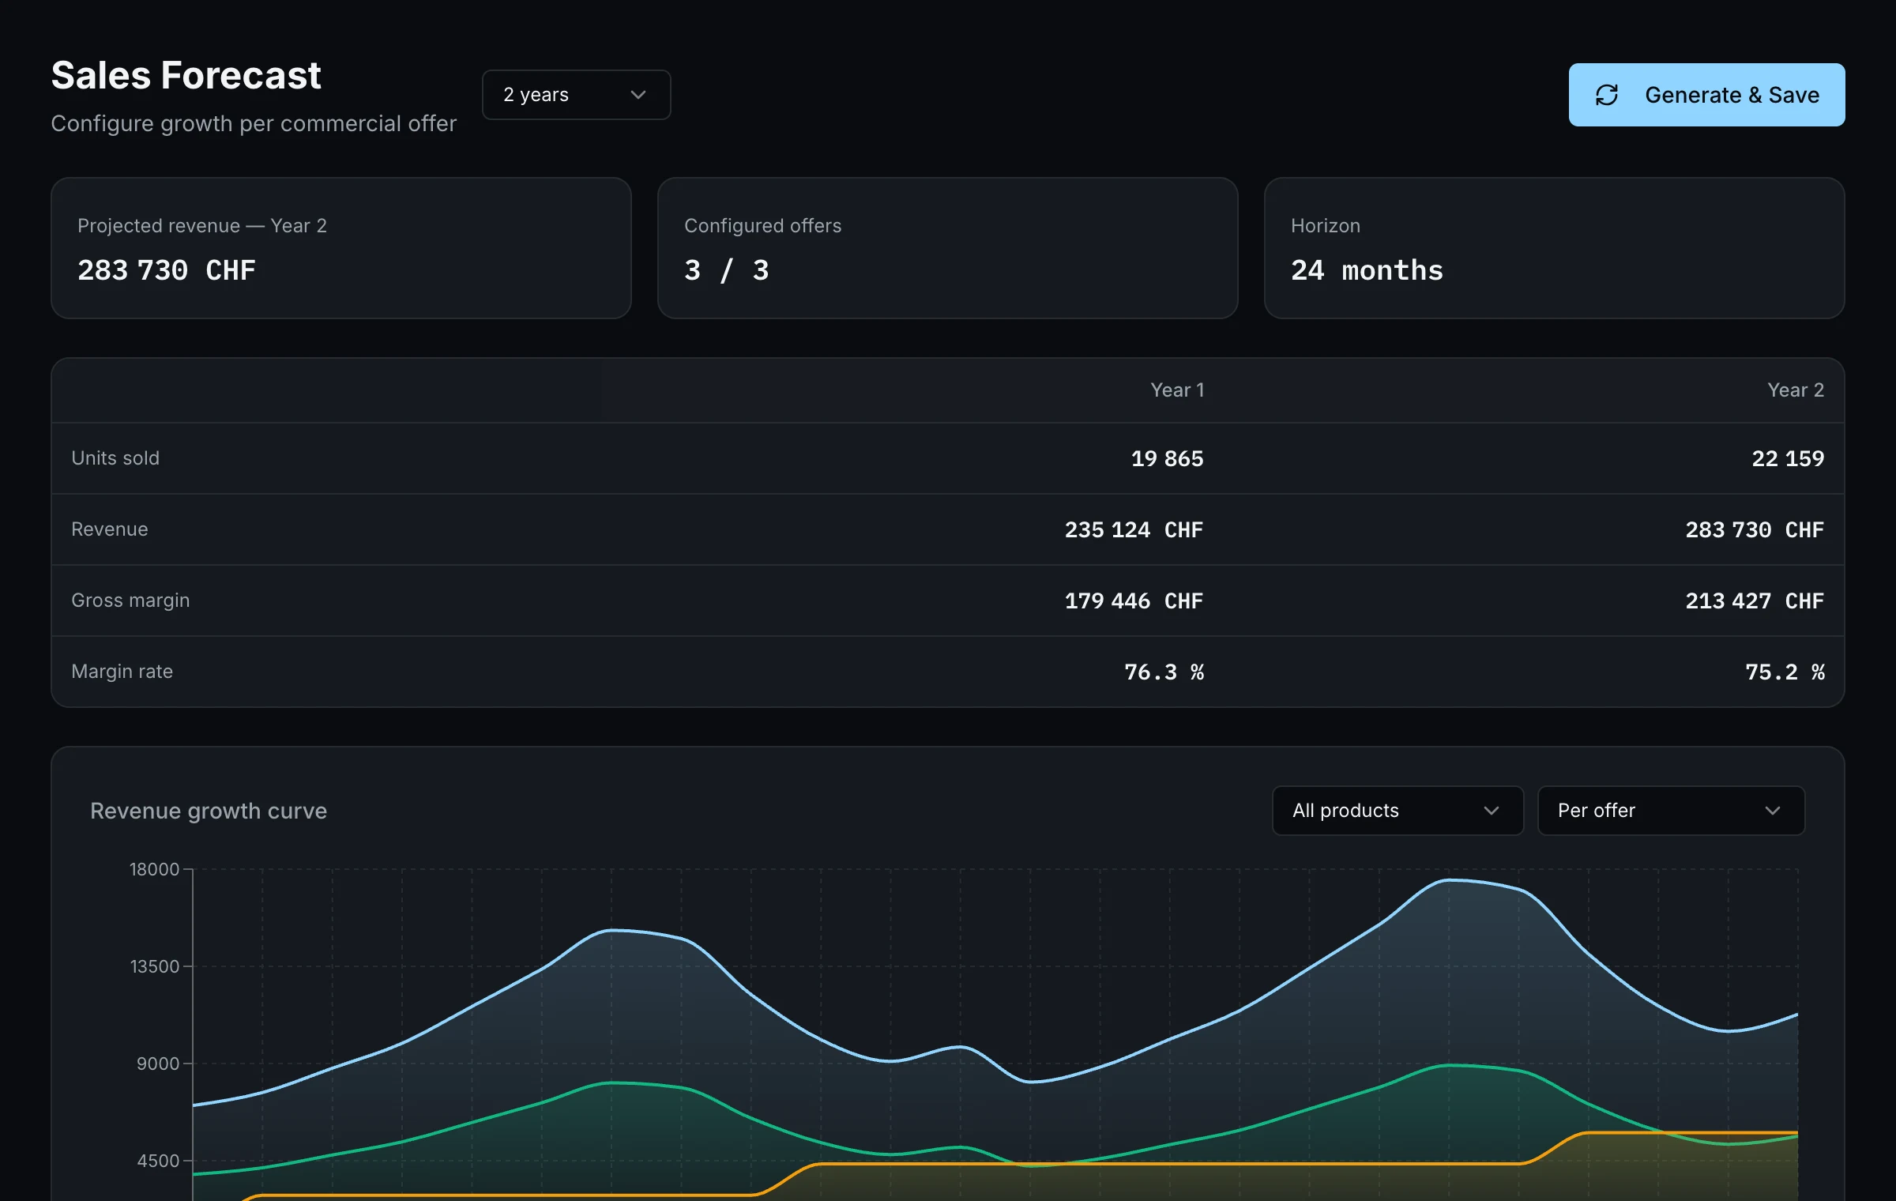The height and width of the screenshot is (1201, 1896).
Task: Select the Horizon 24 months card
Action: [x=1554, y=248]
